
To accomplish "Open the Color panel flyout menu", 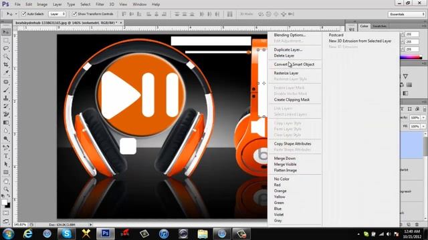I will 424,26.
